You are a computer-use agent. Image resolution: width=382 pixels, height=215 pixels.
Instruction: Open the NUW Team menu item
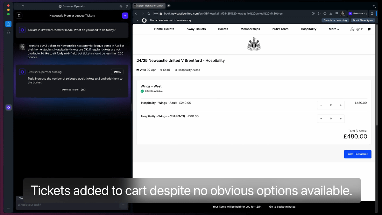click(x=280, y=29)
